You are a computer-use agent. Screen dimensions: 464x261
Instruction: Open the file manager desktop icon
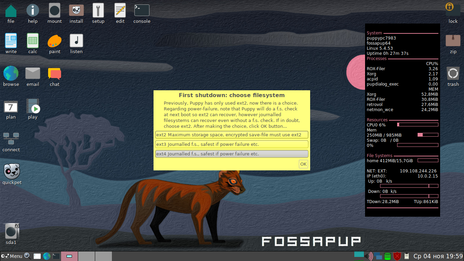tap(11, 11)
